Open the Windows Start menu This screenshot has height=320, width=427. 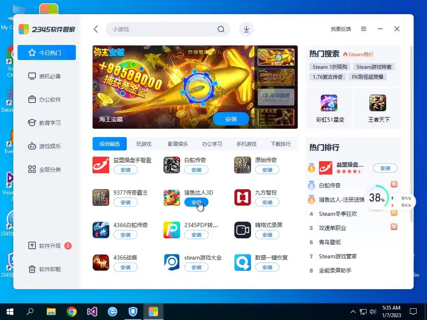click(10, 312)
